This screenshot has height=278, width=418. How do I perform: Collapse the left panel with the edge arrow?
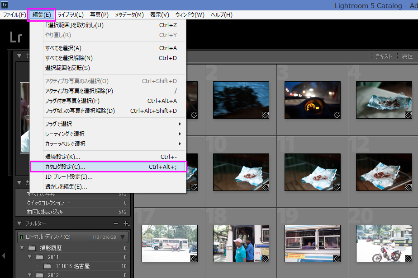[4, 256]
